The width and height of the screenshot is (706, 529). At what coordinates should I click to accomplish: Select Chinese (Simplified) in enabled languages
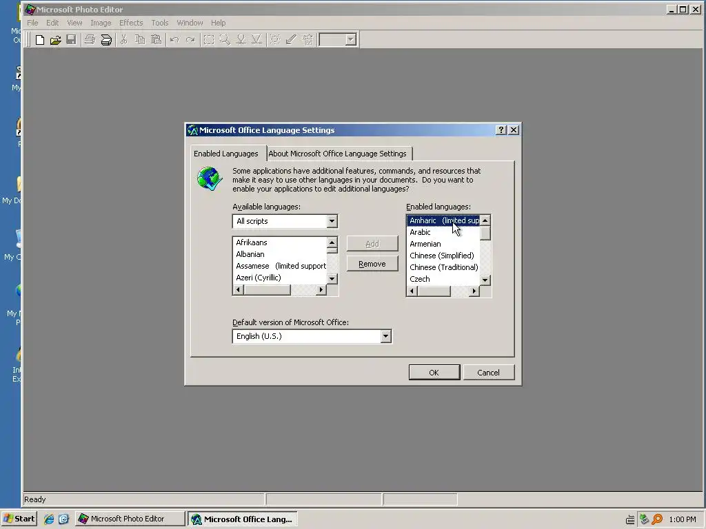pyautogui.click(x=443, y=256)
